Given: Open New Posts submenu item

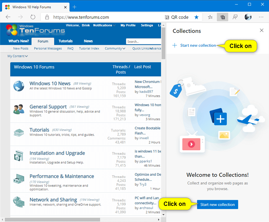Looking at the screenshot, I should pyautogui.click(x=21, y=48).
